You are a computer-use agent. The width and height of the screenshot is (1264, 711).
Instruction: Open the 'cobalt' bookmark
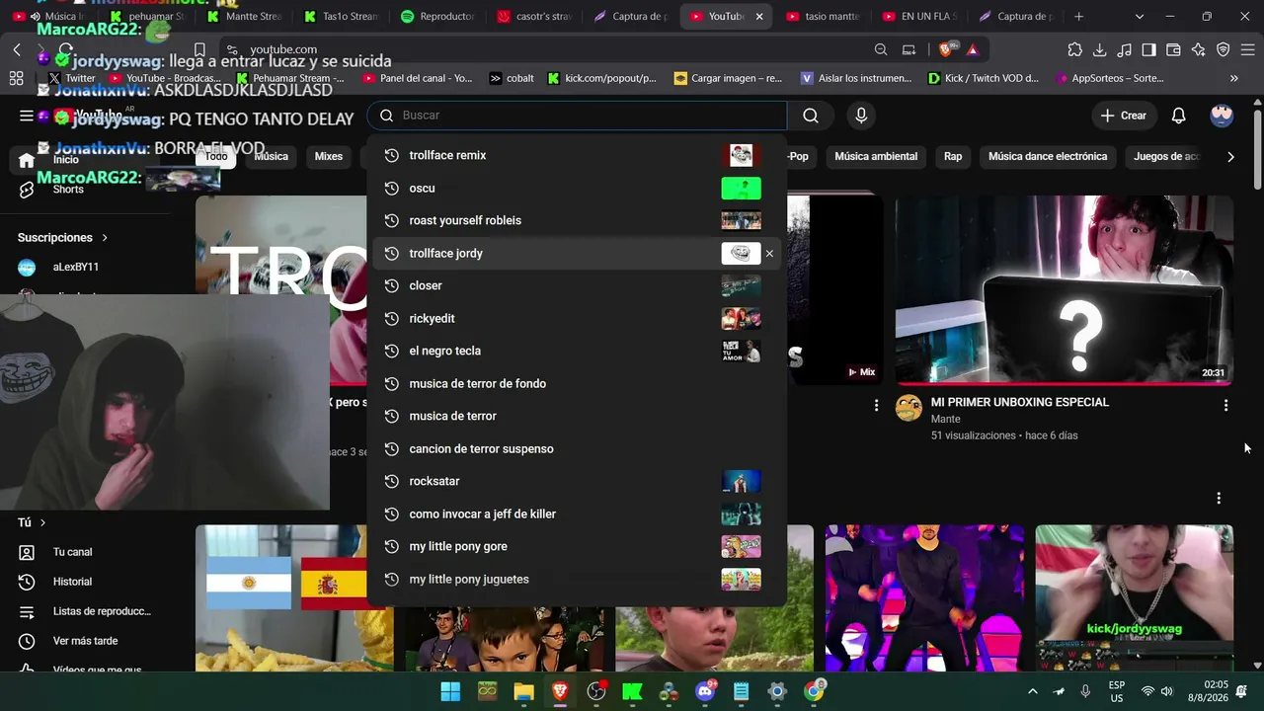[512, 78]
